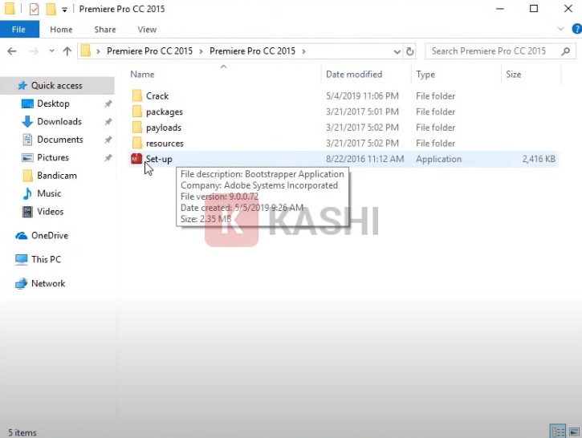Switch to Details view layout
582x438 pixels.
pyautogui.click(x=558, y=432)
